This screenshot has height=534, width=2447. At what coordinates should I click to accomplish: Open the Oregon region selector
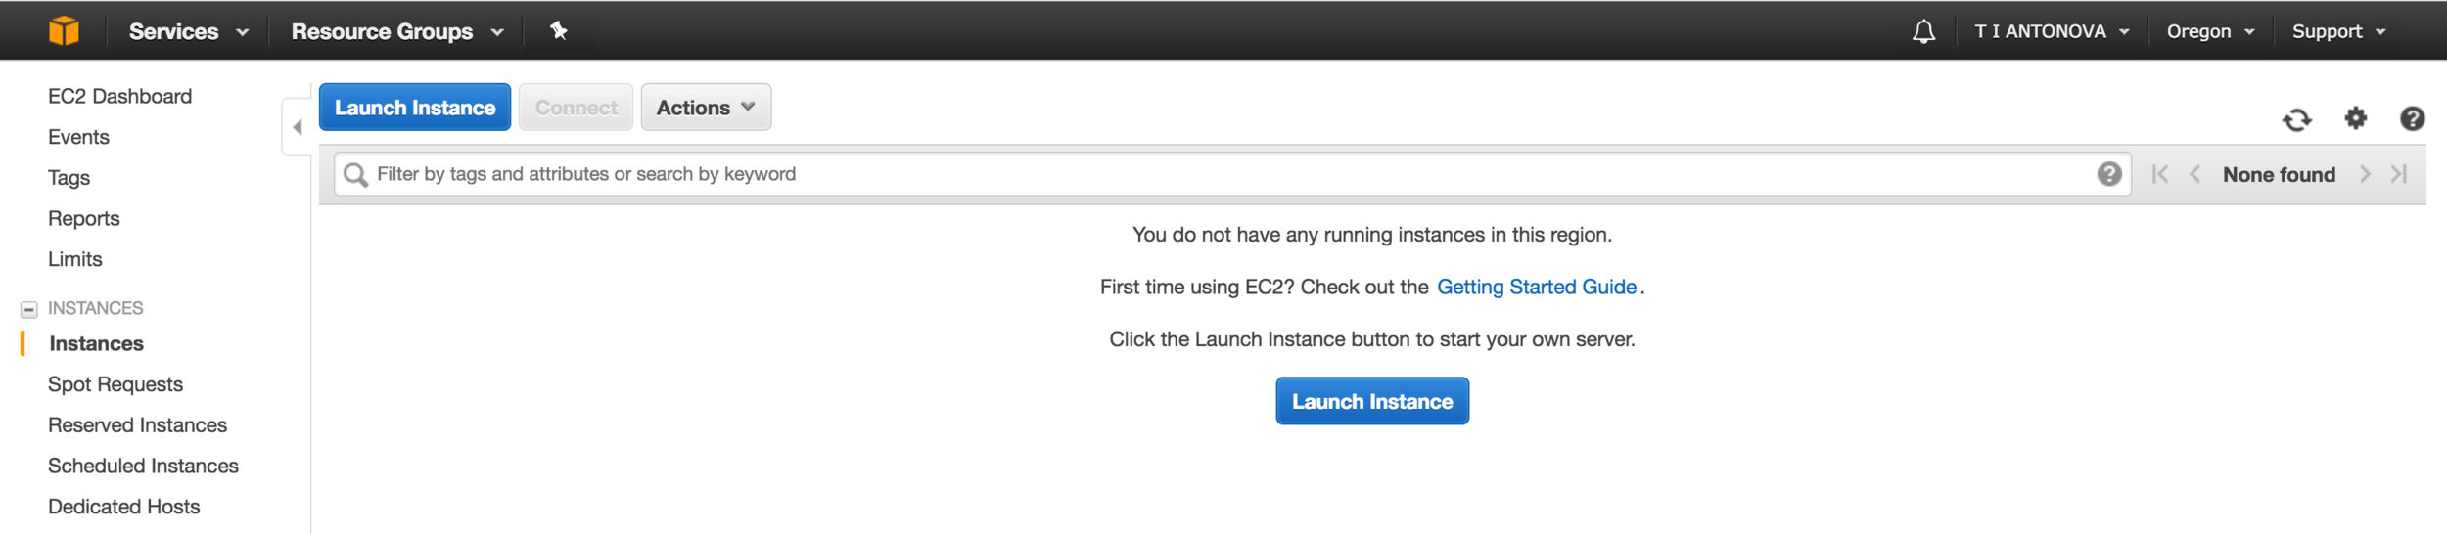pyautogui.click(x=2210, y=31)
